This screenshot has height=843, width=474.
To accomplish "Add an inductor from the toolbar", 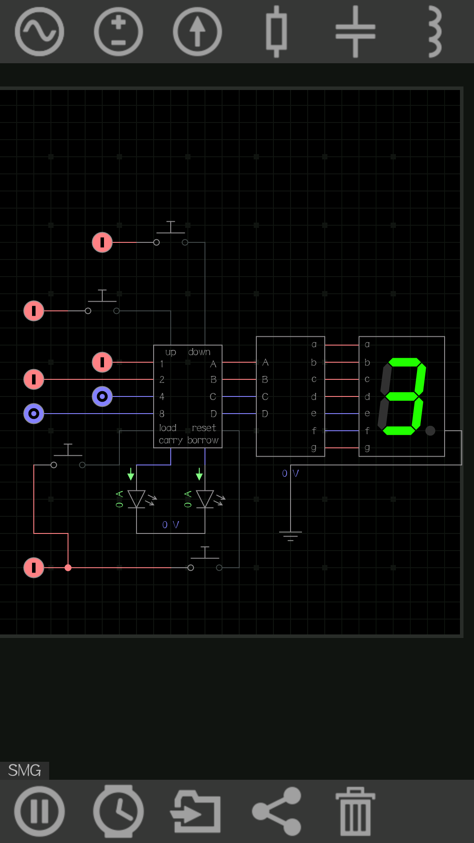I will click(x=434, y=32).
